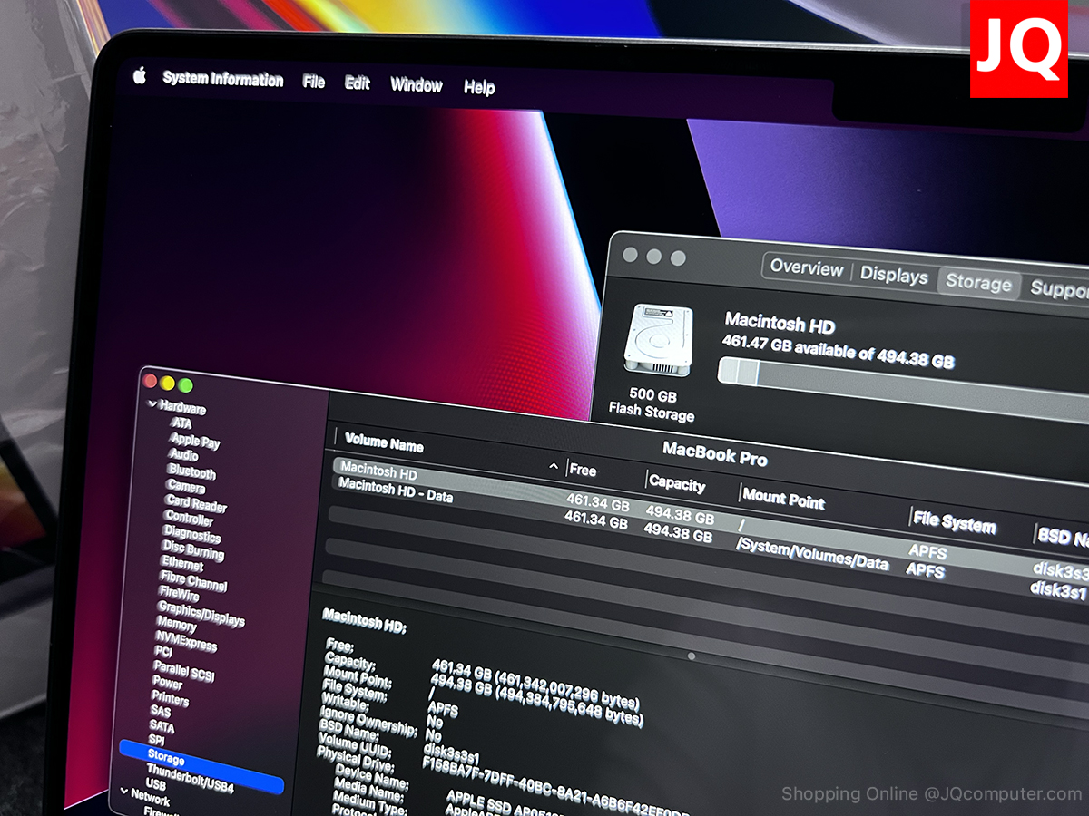Click the Capacity value in Macintosh HD - Data row
Screen dimensions: 1089x816
tap(678, 533)
